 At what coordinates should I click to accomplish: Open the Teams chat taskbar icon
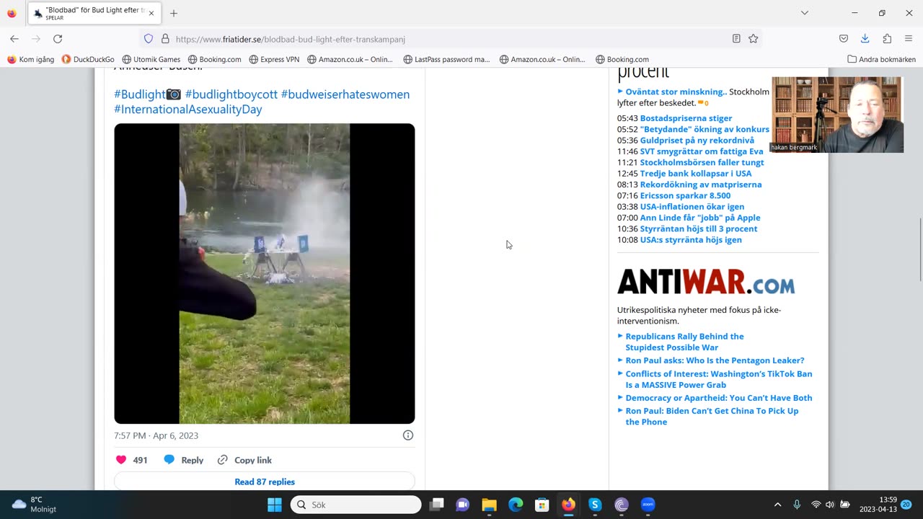[x=463, y=505]
